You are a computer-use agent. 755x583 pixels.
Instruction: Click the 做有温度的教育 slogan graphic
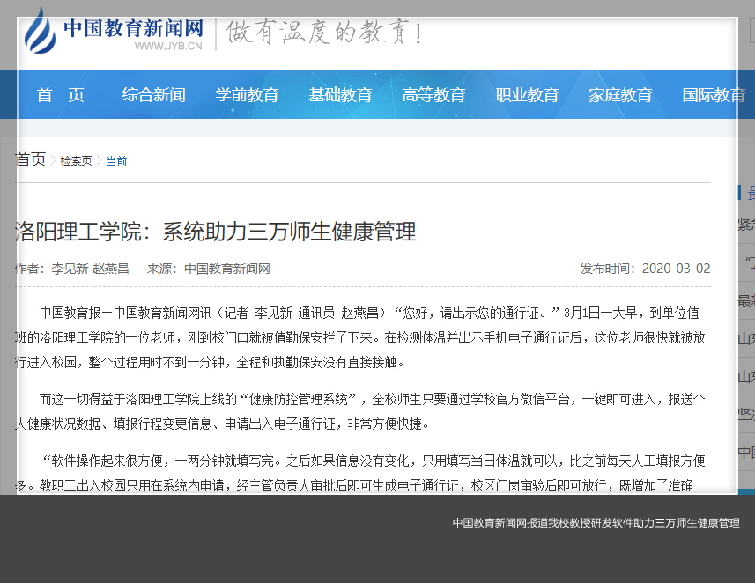tap(324, 33)
